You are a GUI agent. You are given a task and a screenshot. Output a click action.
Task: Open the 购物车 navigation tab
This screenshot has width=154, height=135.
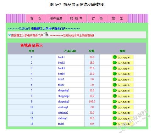[77, 18]
